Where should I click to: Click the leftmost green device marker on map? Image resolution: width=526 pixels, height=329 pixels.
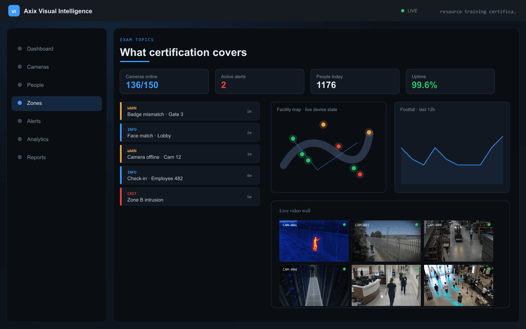[293, 139]
